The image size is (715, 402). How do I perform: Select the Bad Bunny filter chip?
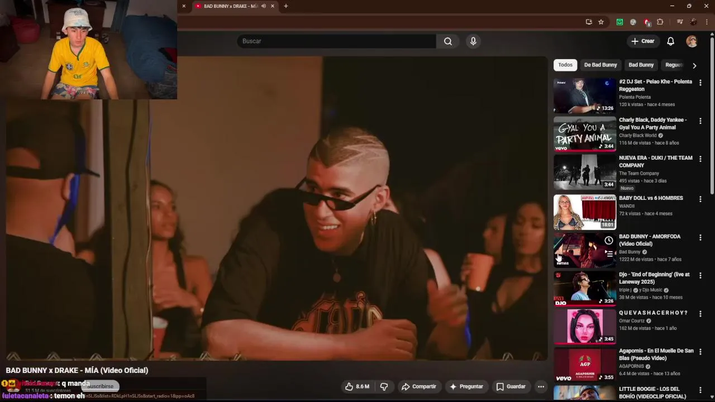[x=641, y=65]
